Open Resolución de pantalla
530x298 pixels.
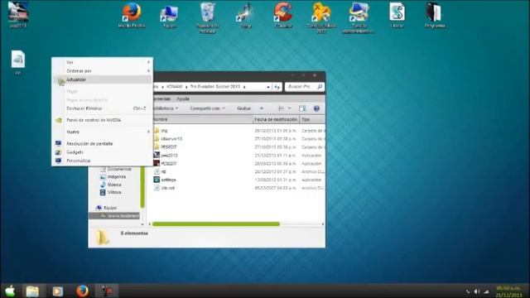(x=102, y=143)
